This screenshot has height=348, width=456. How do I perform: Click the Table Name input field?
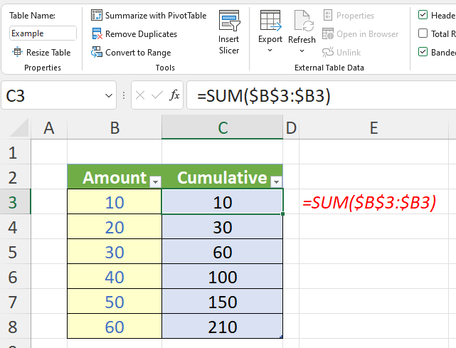(x=43, y=33)
